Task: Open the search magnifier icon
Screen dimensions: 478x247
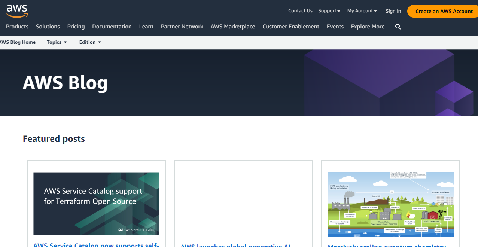Action: coord(398,27)
